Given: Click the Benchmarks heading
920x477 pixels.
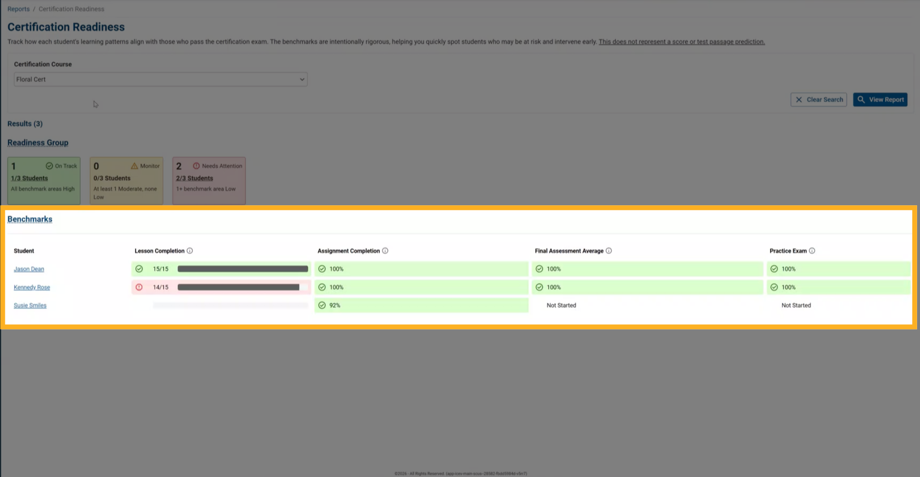Looking at the screenshot, I should click(x=30, y=219).
